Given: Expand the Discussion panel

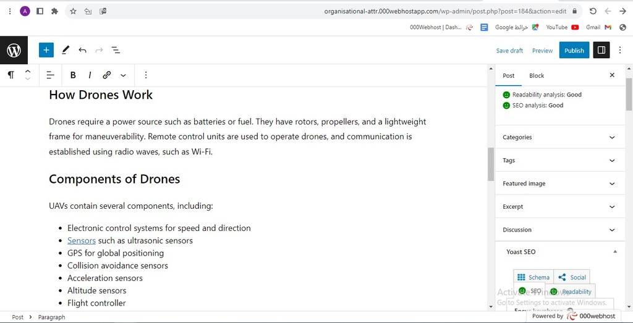Looking at the screenshot, I should [x=559, y=230].
